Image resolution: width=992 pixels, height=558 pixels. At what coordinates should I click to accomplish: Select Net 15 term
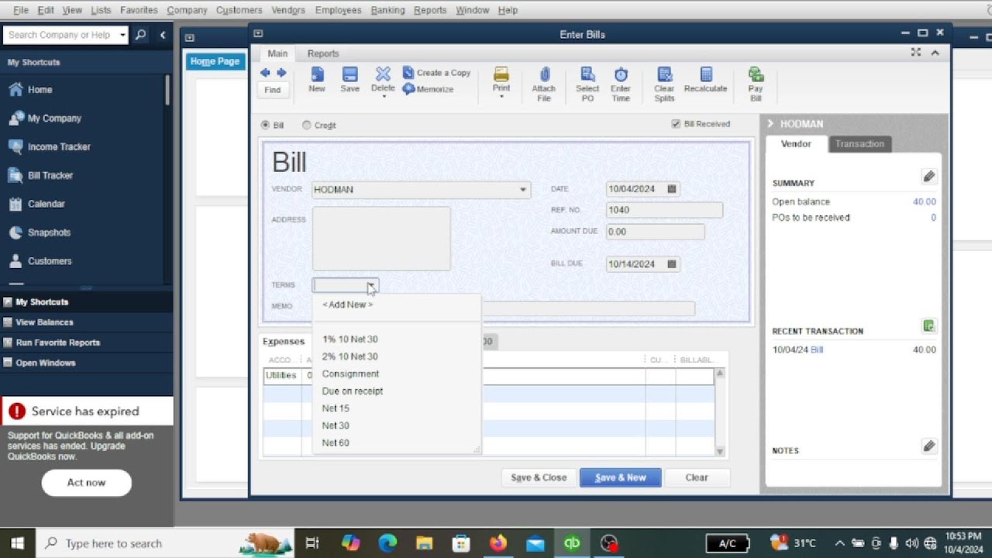coord(336,408)
